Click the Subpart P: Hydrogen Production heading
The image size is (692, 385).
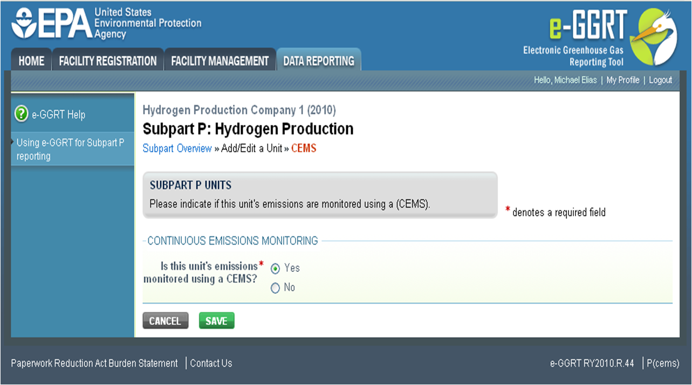[248, 129]
